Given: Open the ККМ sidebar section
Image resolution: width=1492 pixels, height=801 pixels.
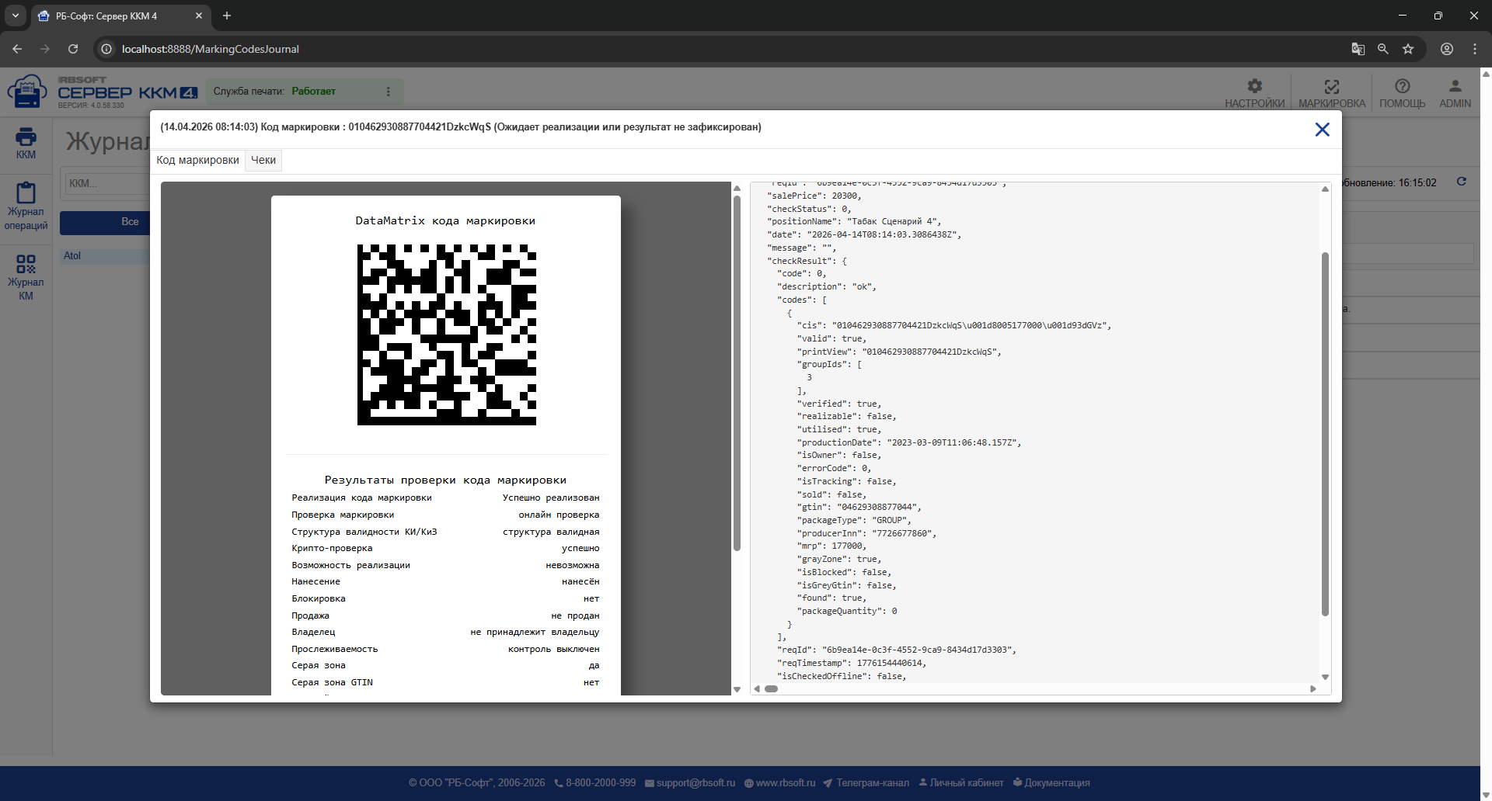Looking at the screenshot, I should [26, 144].
